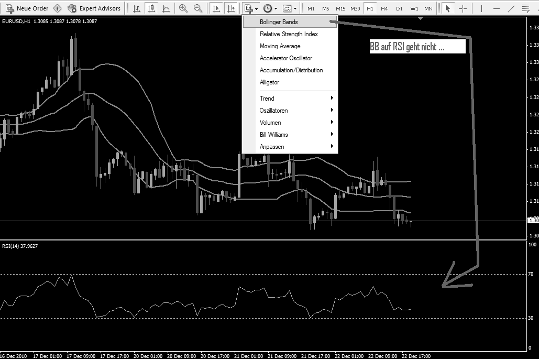The width and height of the screenshot is (539, 359).
Task: Select M1 timeframe
Action: coord(311,8)
